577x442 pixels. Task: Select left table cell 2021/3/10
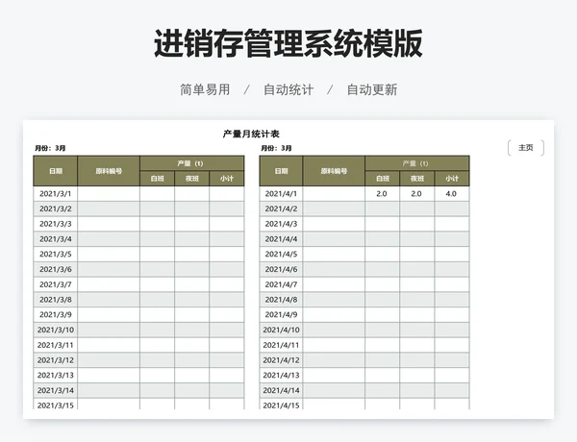(x=56, y=330)
